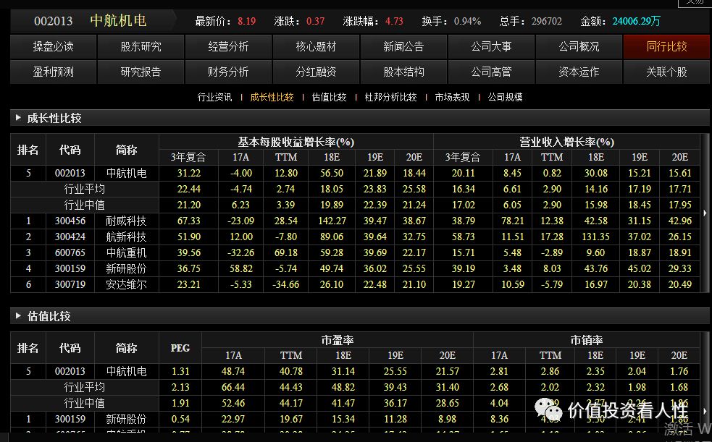712x442 pixels.
Task: Select the 同行比较 tab
Action: (666, 47)
